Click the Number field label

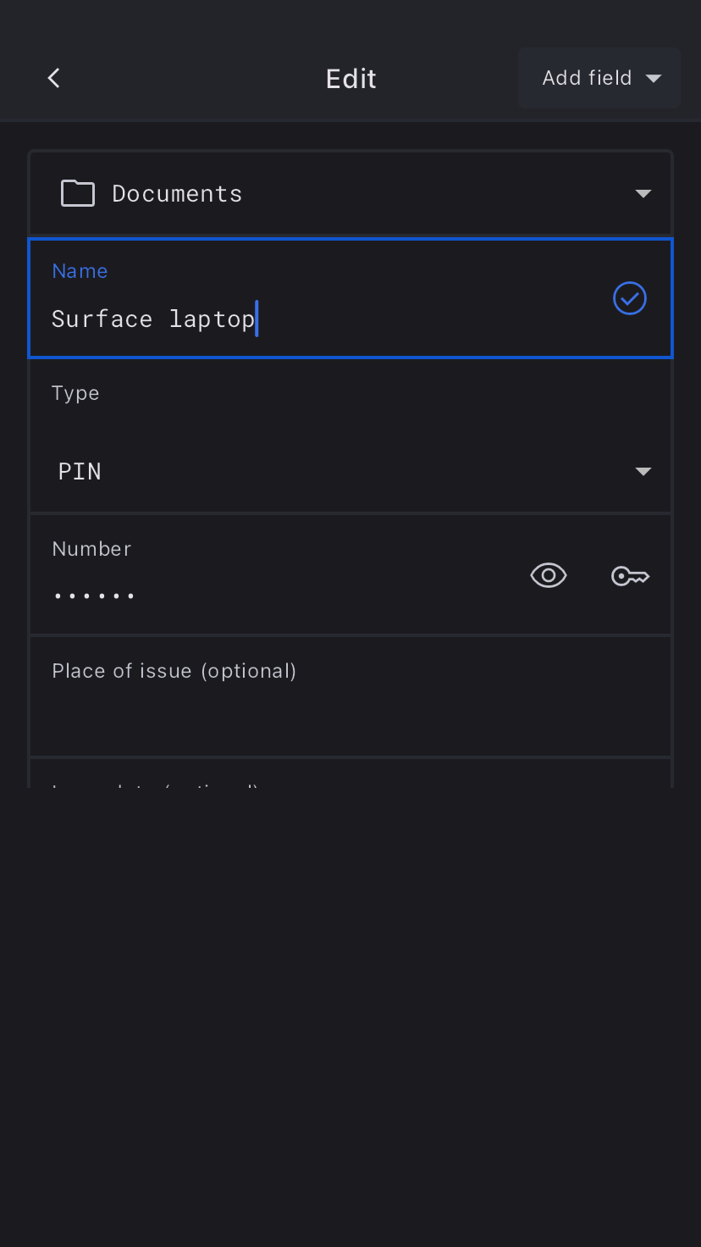tap(91, 549)
